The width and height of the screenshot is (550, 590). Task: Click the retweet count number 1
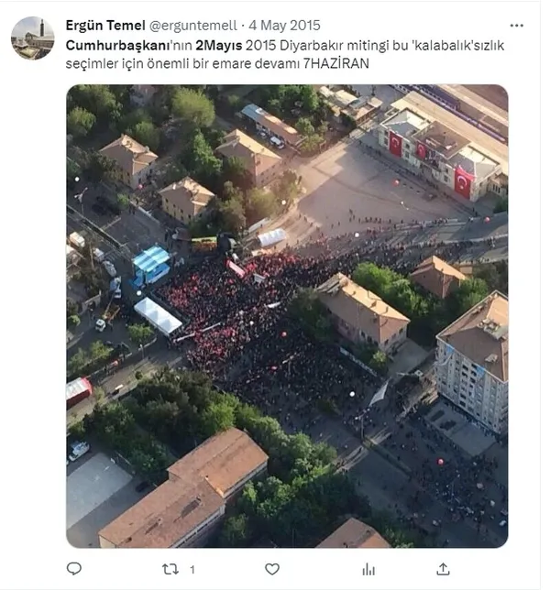coord(192,570)
